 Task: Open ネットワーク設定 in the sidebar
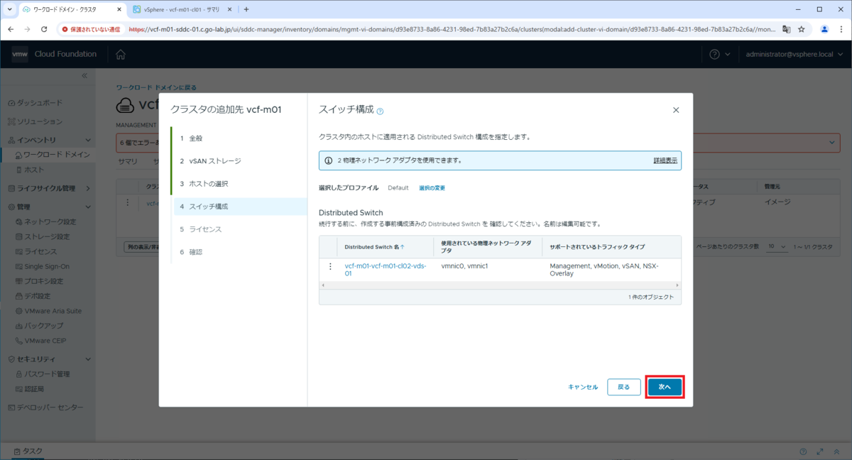[x=45, y=221]
